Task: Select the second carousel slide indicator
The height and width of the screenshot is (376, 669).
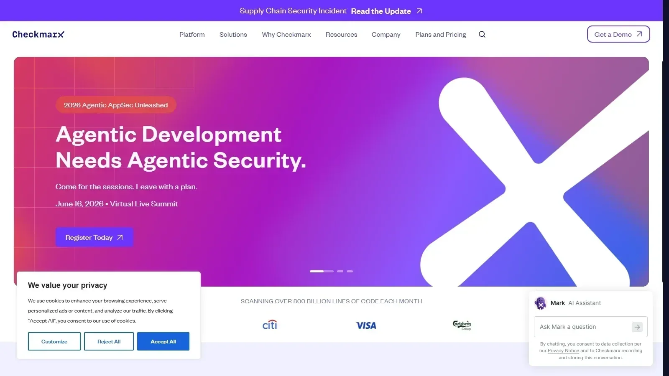Action: (x=340, y=272)
